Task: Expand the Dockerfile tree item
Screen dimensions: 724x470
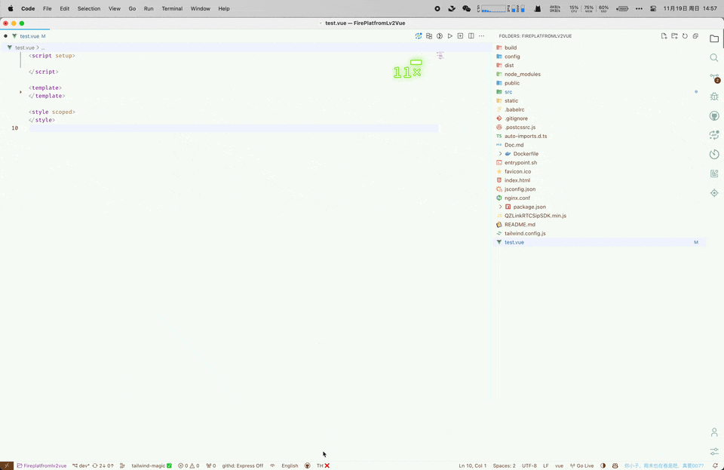Action: tap(500, 153)
